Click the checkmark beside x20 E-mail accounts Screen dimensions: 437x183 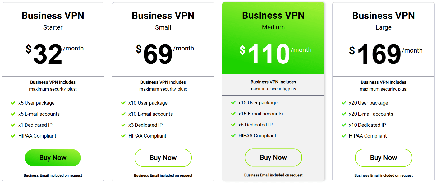tap(344, 114)
